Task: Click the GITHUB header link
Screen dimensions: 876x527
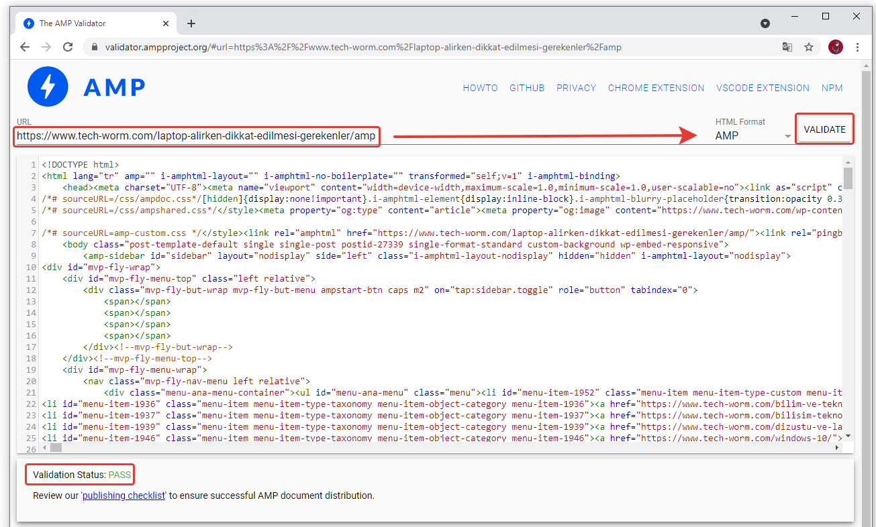Action: [527, 88]
